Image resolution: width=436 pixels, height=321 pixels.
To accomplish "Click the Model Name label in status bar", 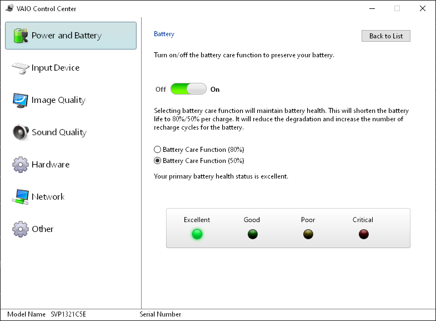I will coord(27,314).
